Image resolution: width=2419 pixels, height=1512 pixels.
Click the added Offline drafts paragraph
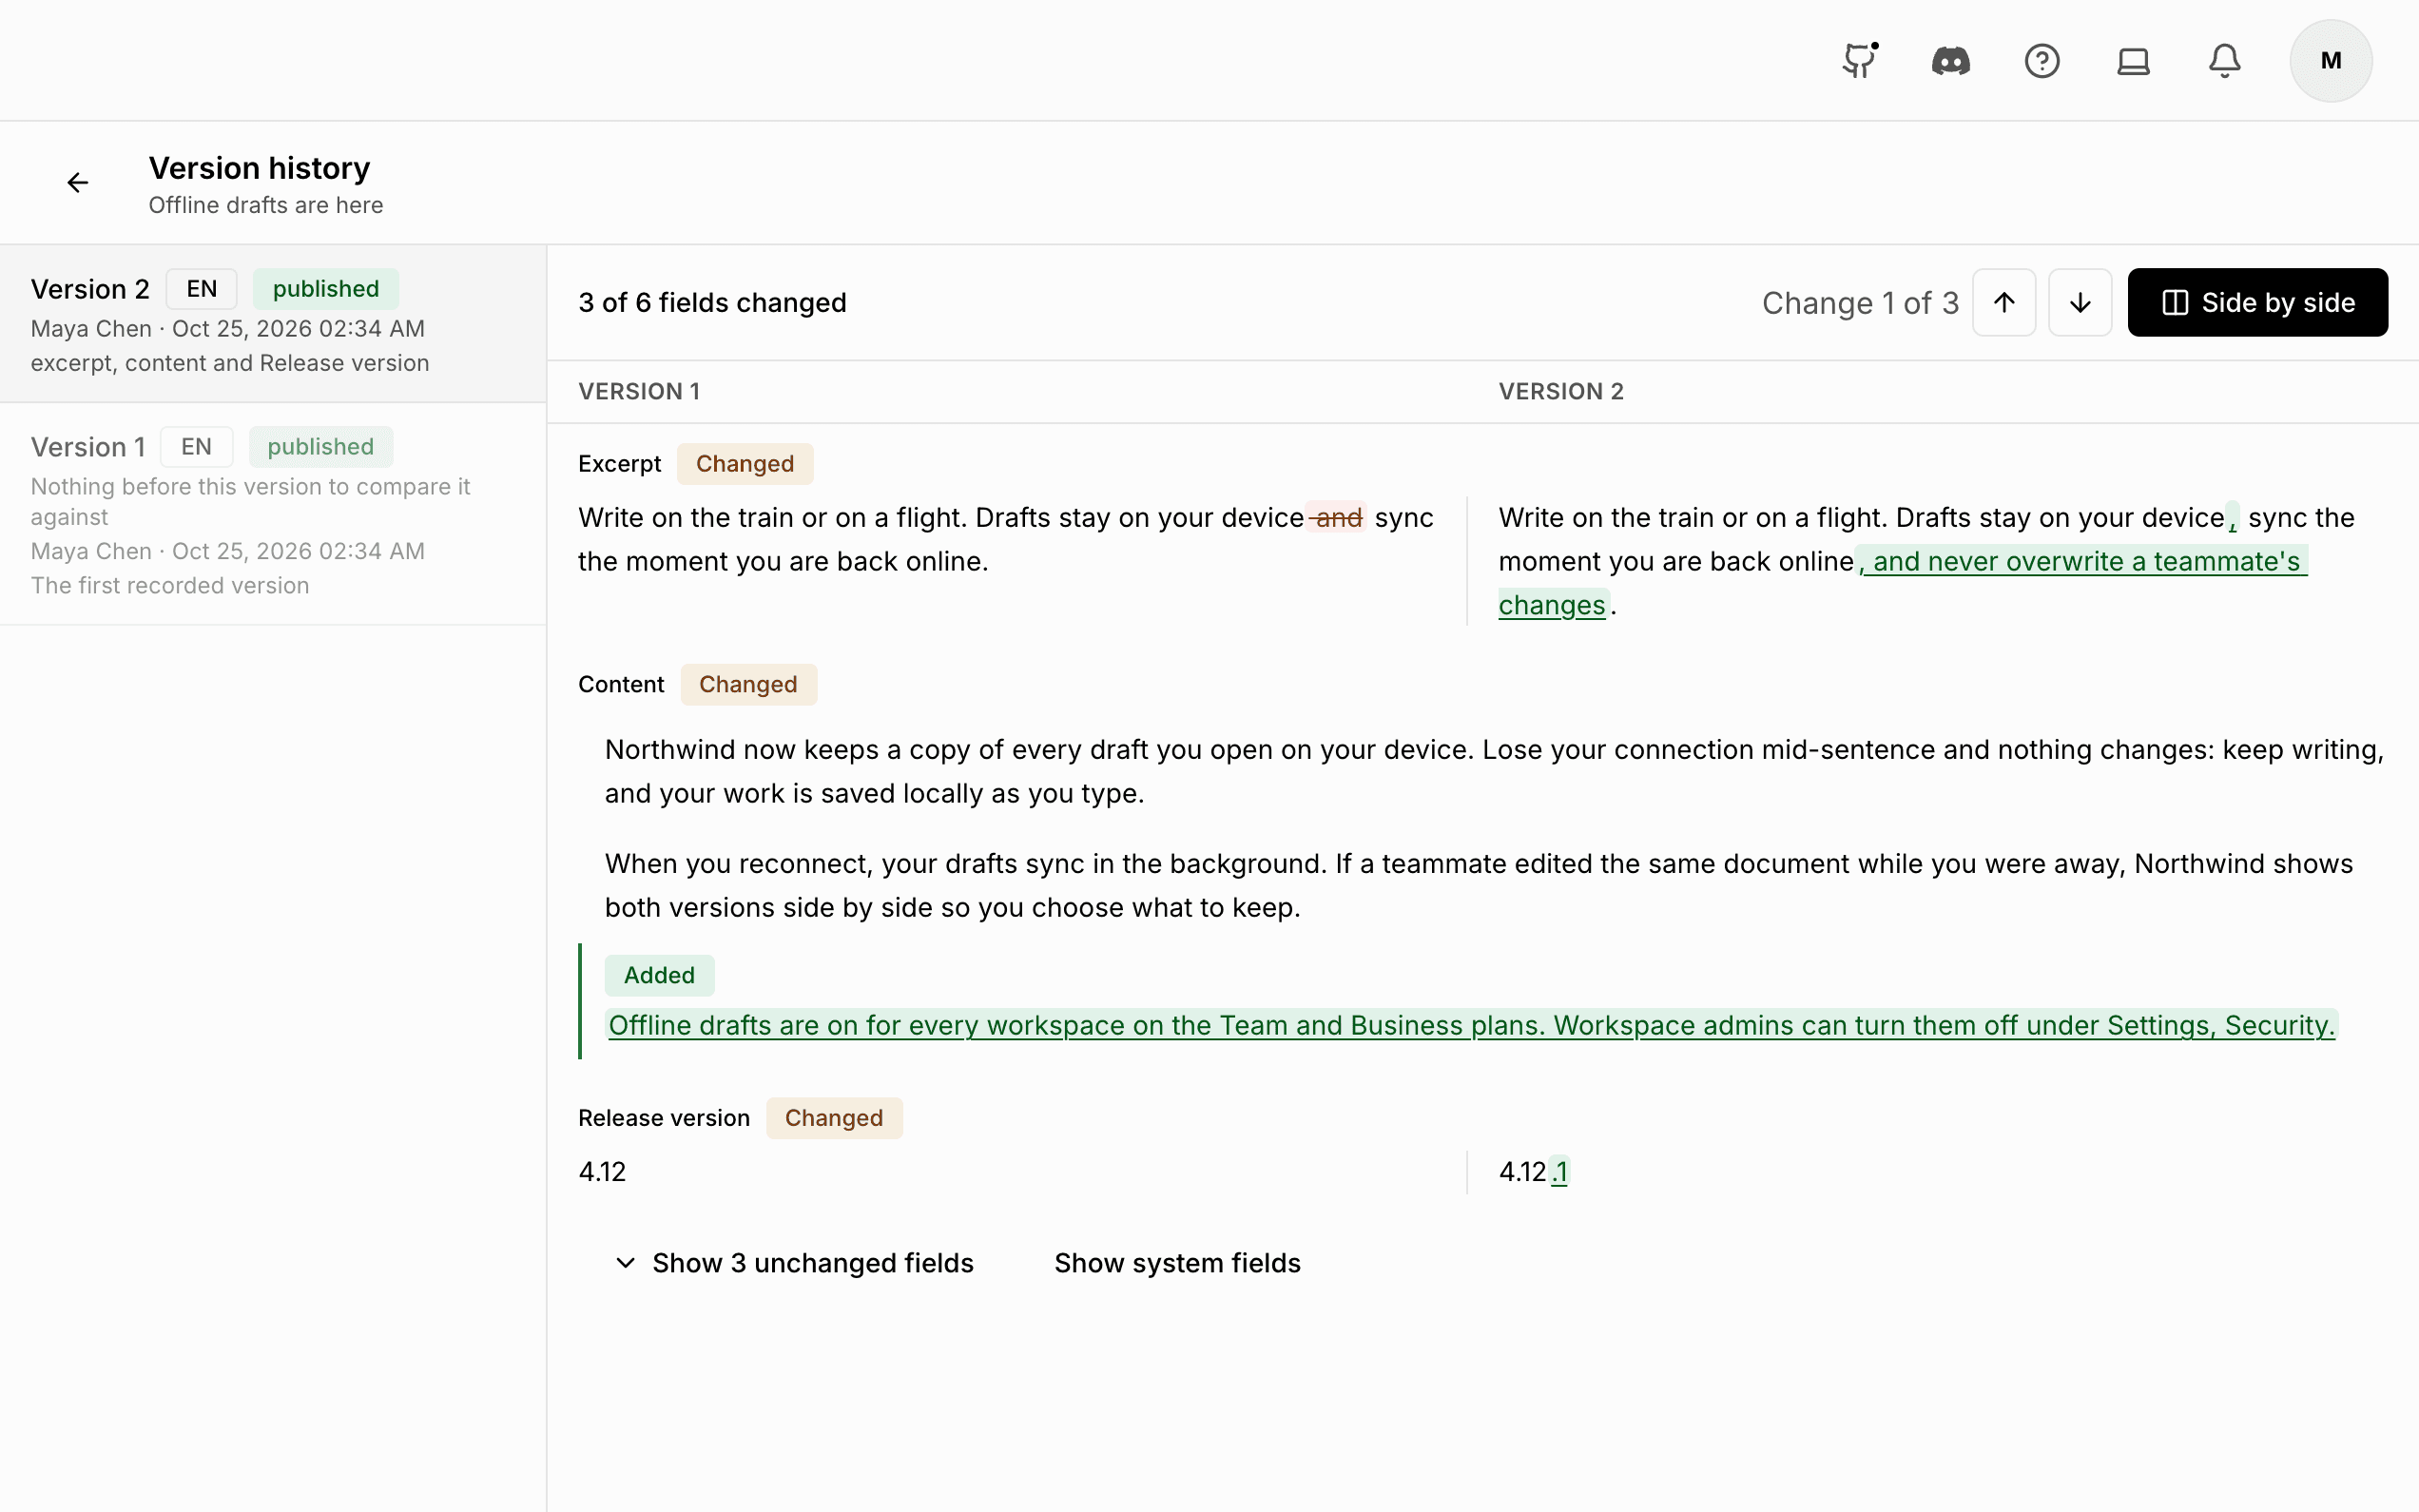click(x=1471, y=1026)
